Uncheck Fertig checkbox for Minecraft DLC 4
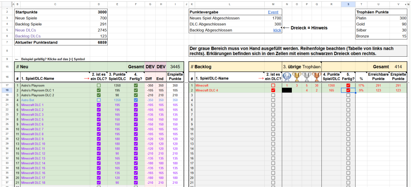The height and width of the screenshot is (187, 411). 348,90
